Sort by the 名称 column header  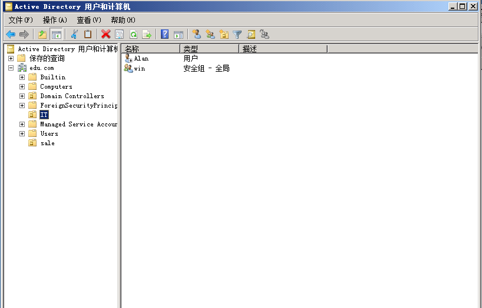151,49
